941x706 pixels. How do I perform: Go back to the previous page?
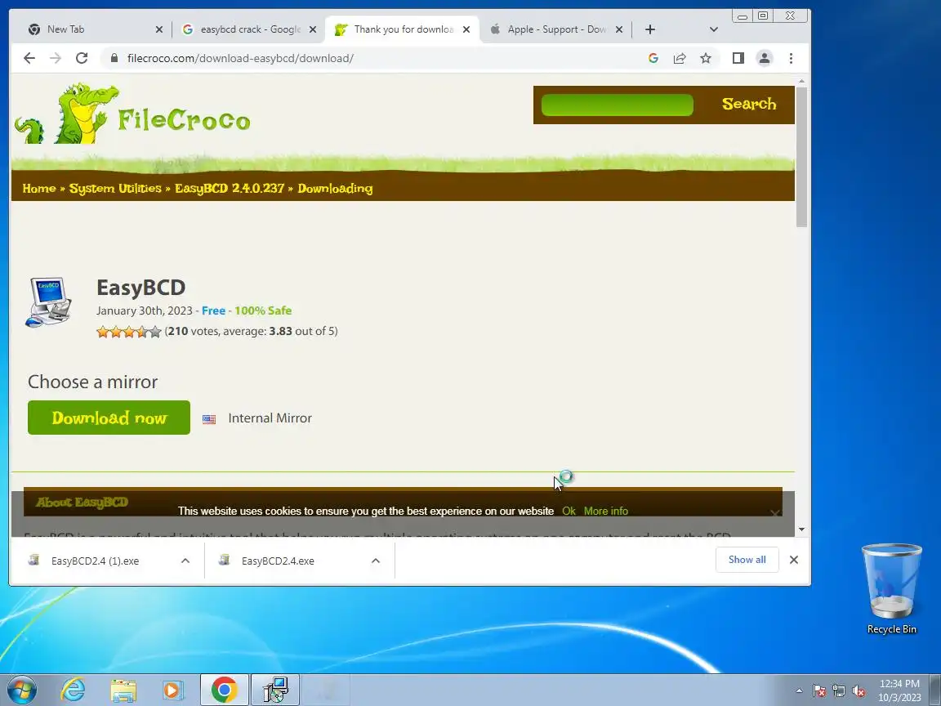(x=29, y=58)
